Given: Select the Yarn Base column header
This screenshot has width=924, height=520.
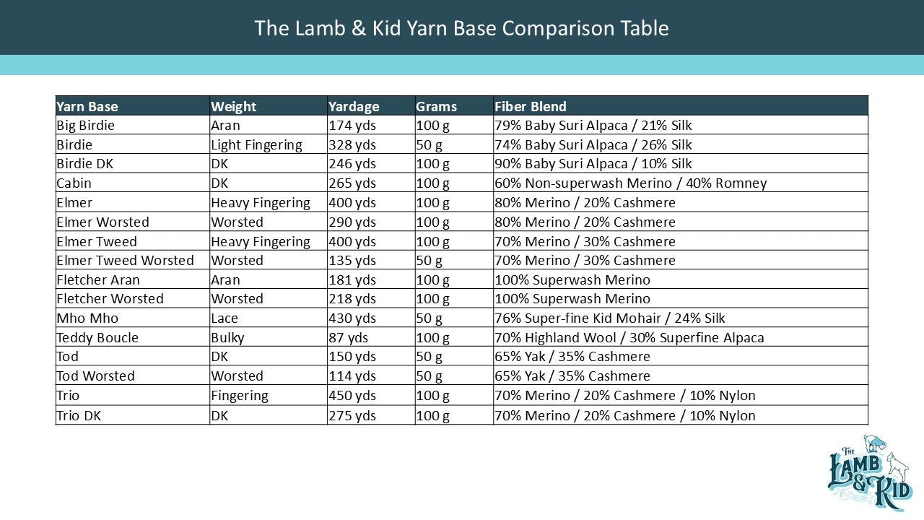Looking at the screenshot, I should coord(87,106).
